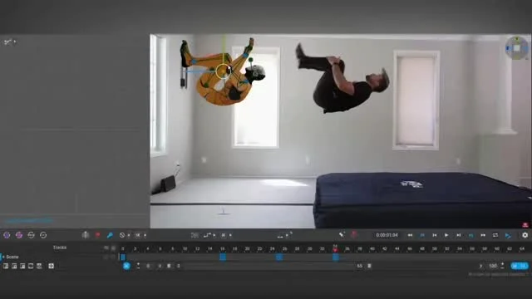
Task: Click the view orientation gizmo in the viewport corner
Action: [517, 48]
